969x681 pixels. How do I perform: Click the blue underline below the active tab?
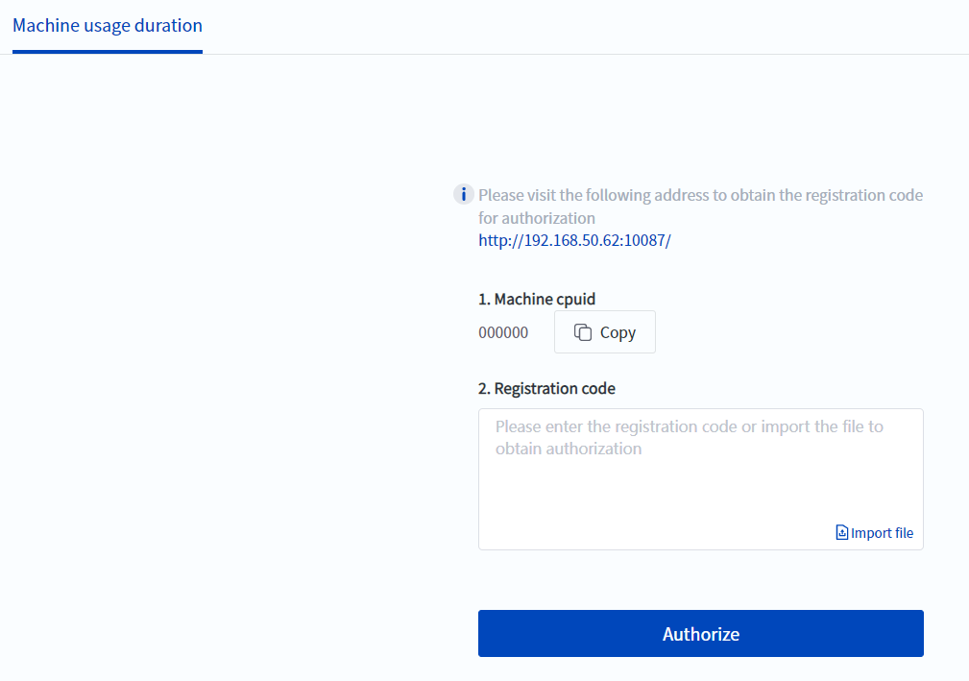click(x=108, y=51)
